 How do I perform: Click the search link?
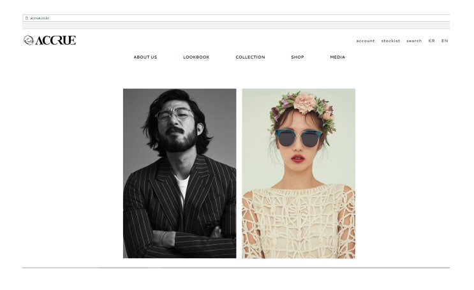[414, 41]
